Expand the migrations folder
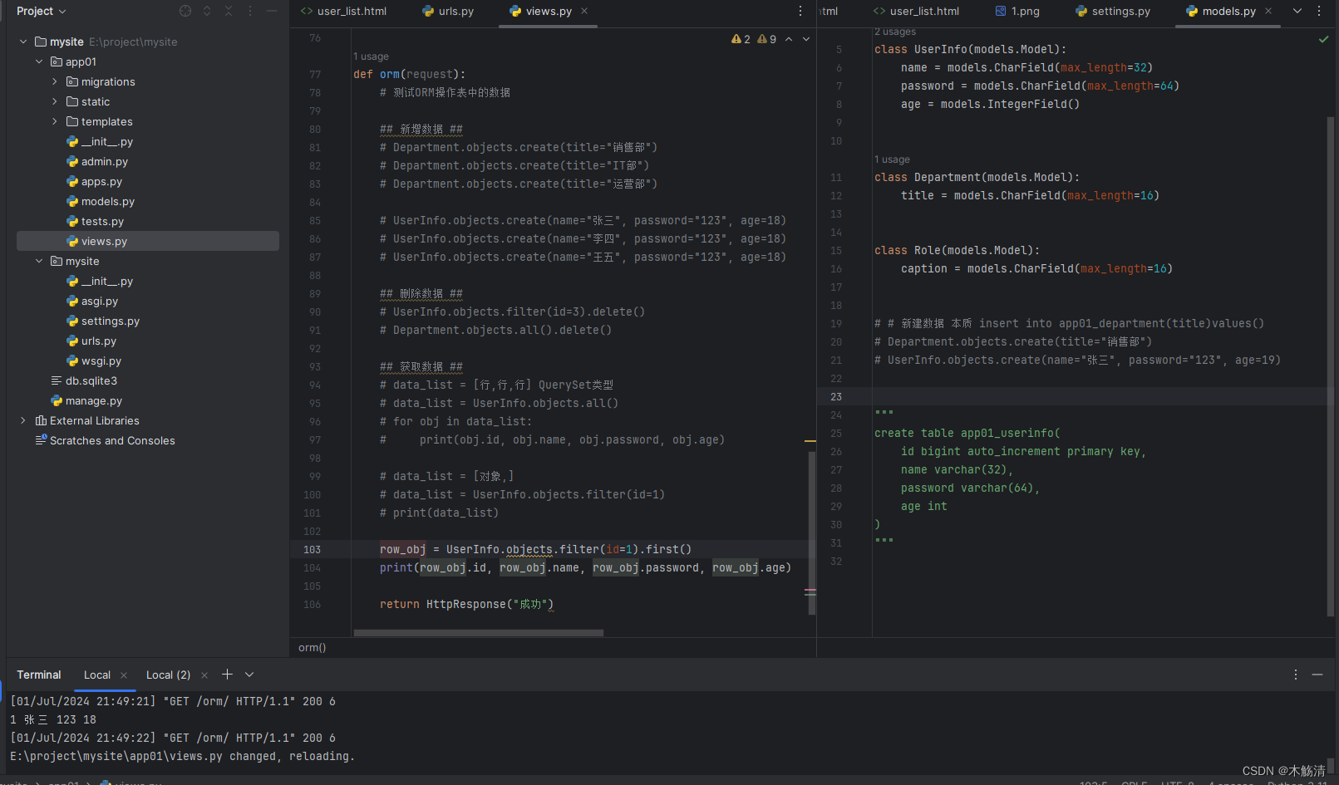Screen dimensions: 1339x785 [55, 81]
